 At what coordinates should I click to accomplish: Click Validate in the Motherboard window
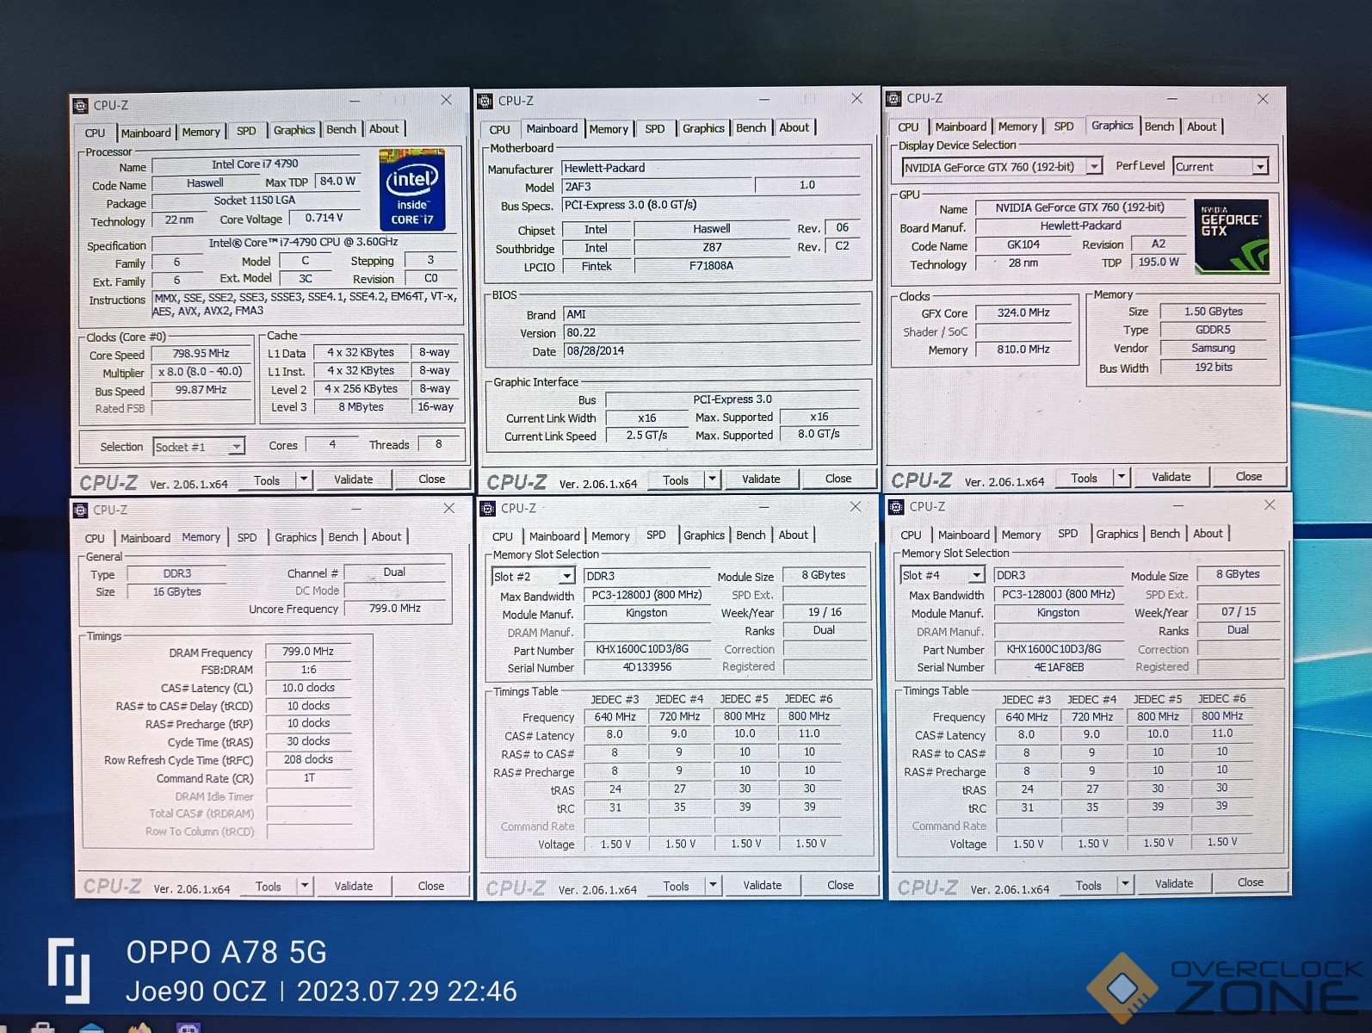click(761, 479)
